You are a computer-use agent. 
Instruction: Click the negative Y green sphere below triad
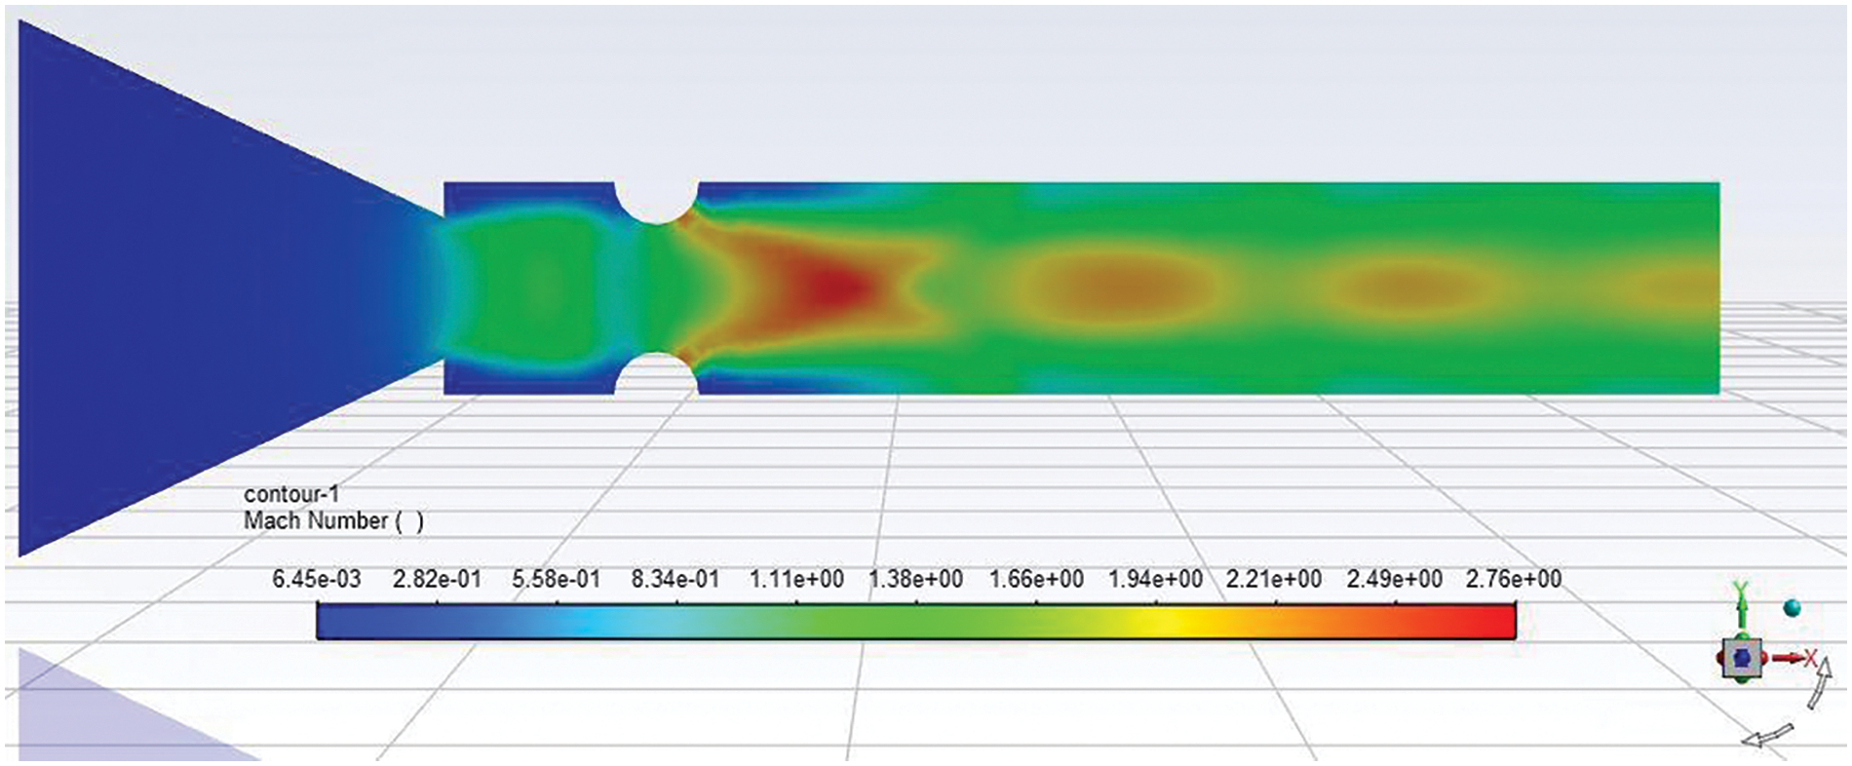point(1741,679)
